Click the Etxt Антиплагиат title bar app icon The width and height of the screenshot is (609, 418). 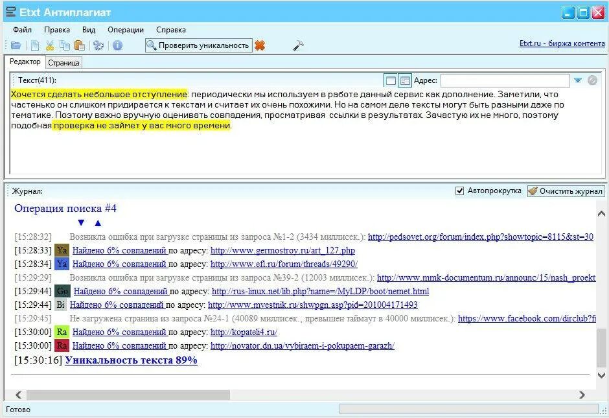point(11,12)
